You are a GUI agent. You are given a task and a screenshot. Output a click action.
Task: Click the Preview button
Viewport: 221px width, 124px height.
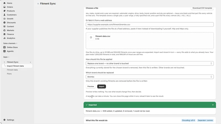(x=91, y=87)
